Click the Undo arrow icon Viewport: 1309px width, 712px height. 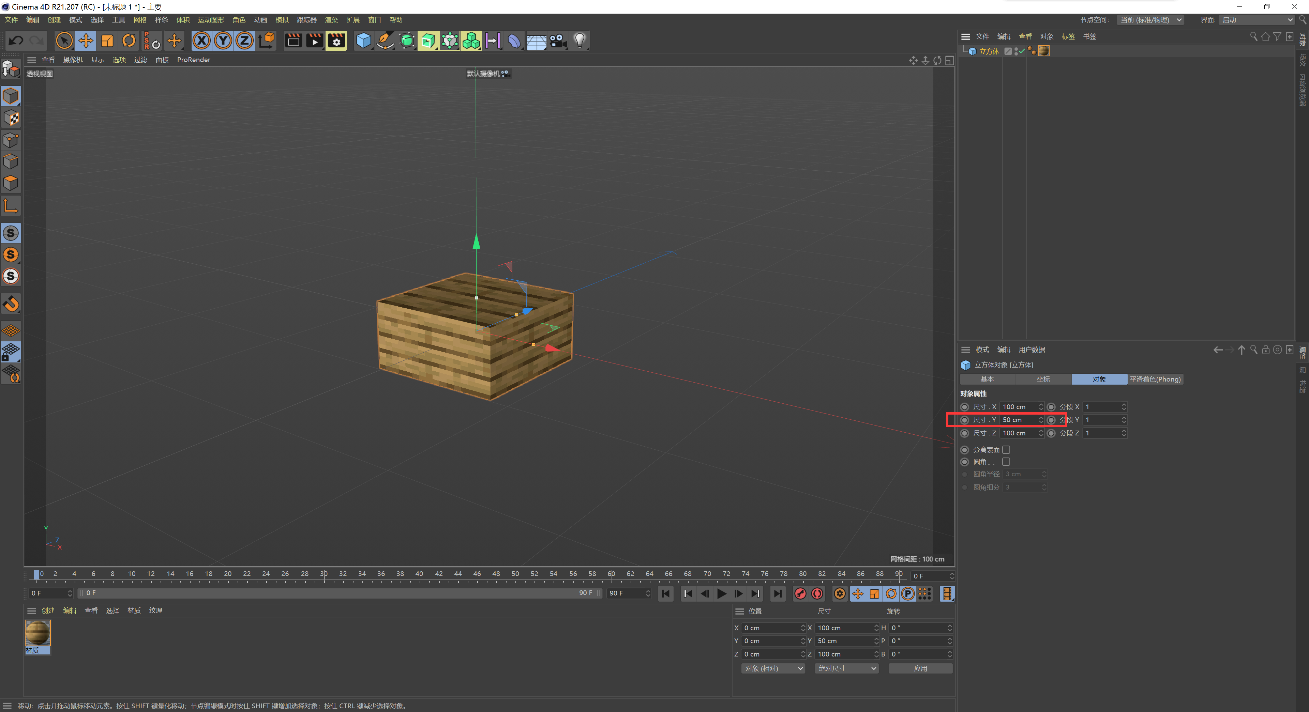click(x=16, y=41)
